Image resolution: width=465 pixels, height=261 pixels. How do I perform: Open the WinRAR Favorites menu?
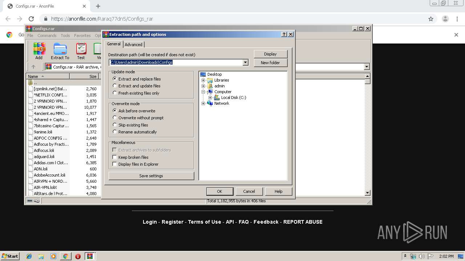pyautogui.click(x=82, y=36)
